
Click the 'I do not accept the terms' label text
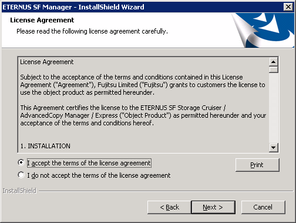pos(99,175)
